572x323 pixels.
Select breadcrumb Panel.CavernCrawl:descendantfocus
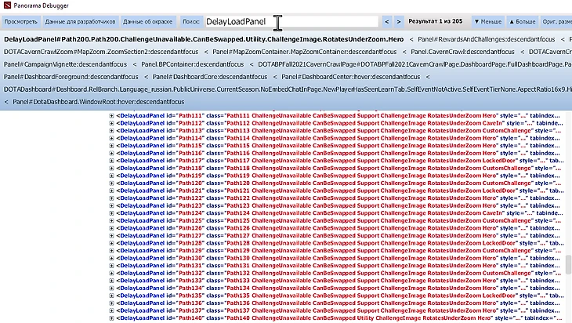[462, 52]
